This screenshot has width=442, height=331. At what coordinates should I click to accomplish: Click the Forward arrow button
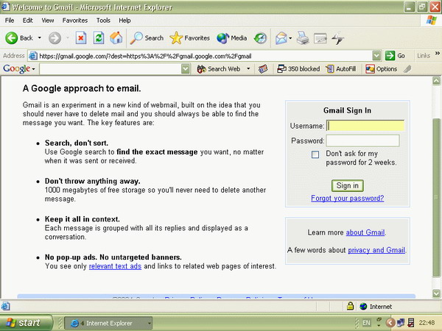point(55,38)
